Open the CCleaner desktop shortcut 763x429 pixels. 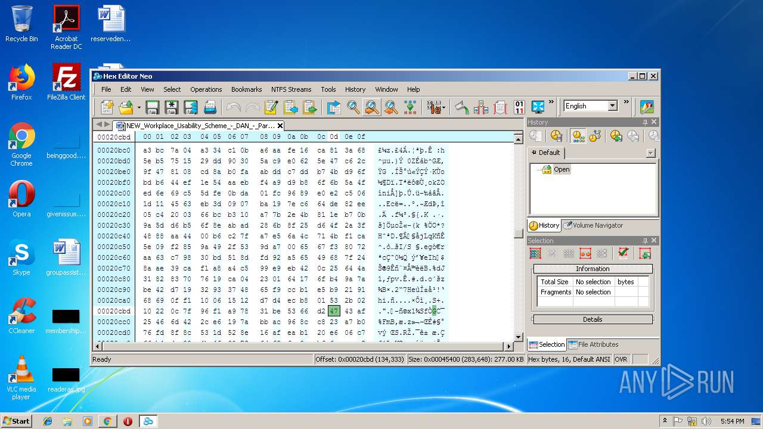21,317
